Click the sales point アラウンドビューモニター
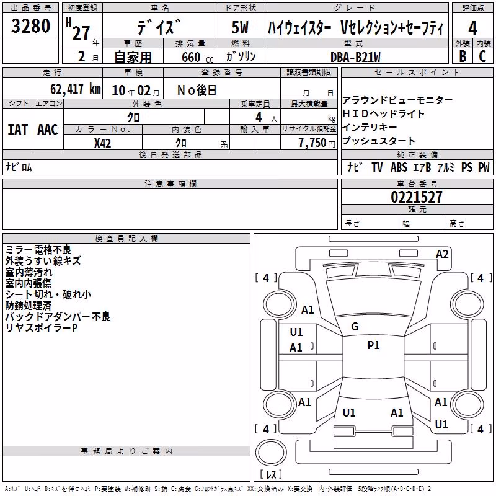Viewport: 496px width, 496px height. 397,100
